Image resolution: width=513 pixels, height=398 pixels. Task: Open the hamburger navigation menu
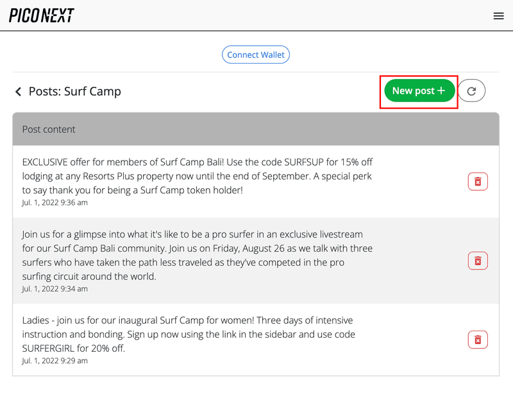[498, 15]
